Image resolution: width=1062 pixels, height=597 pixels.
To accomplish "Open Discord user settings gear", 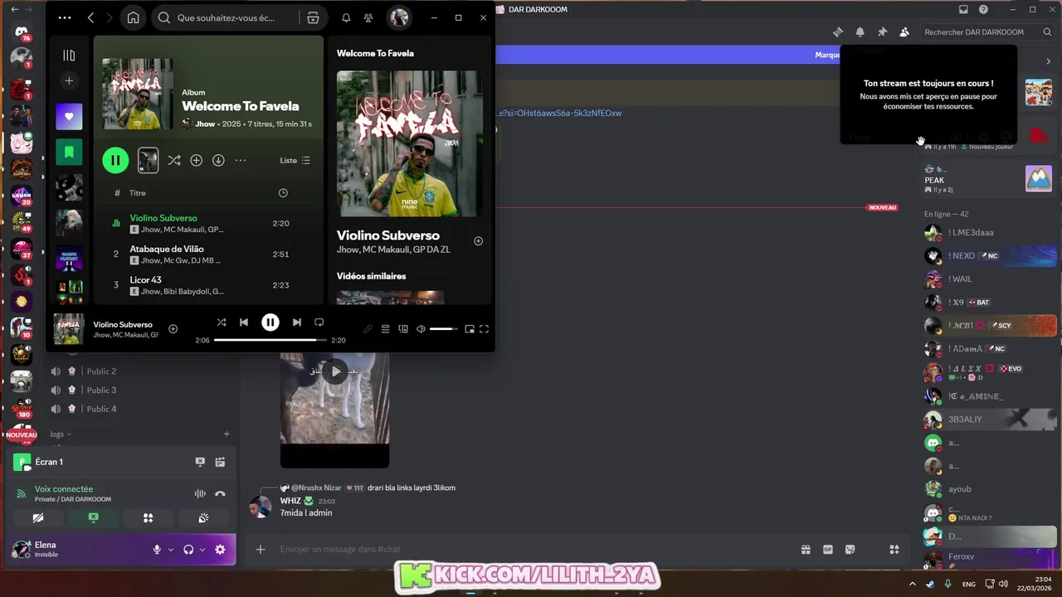I will [x=220, y=550].
